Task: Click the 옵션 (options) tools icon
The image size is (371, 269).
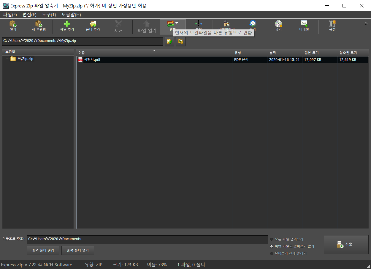Action: 332,23
